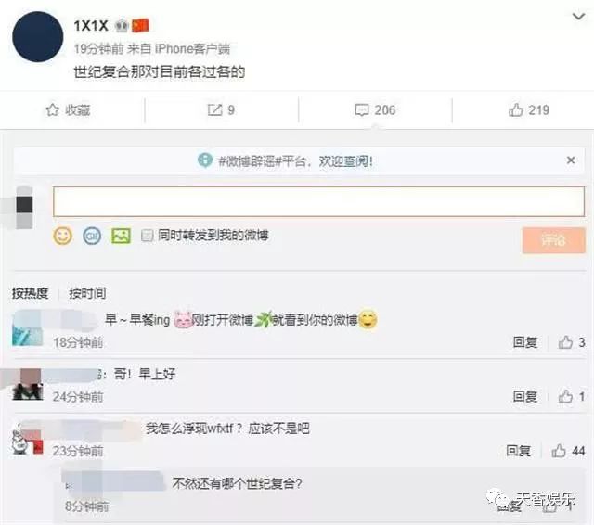This screenshot has height=525, width=594.
Task: Open the GIF picker icon
Action: pos(92,237)
